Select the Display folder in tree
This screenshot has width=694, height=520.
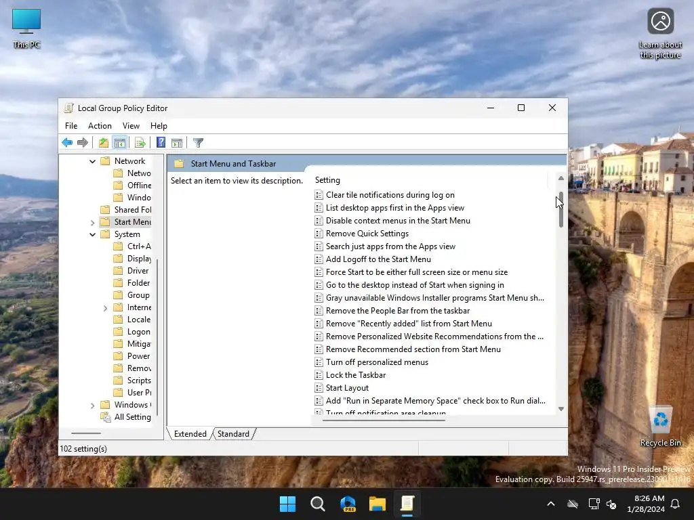[x=132, y=259]
